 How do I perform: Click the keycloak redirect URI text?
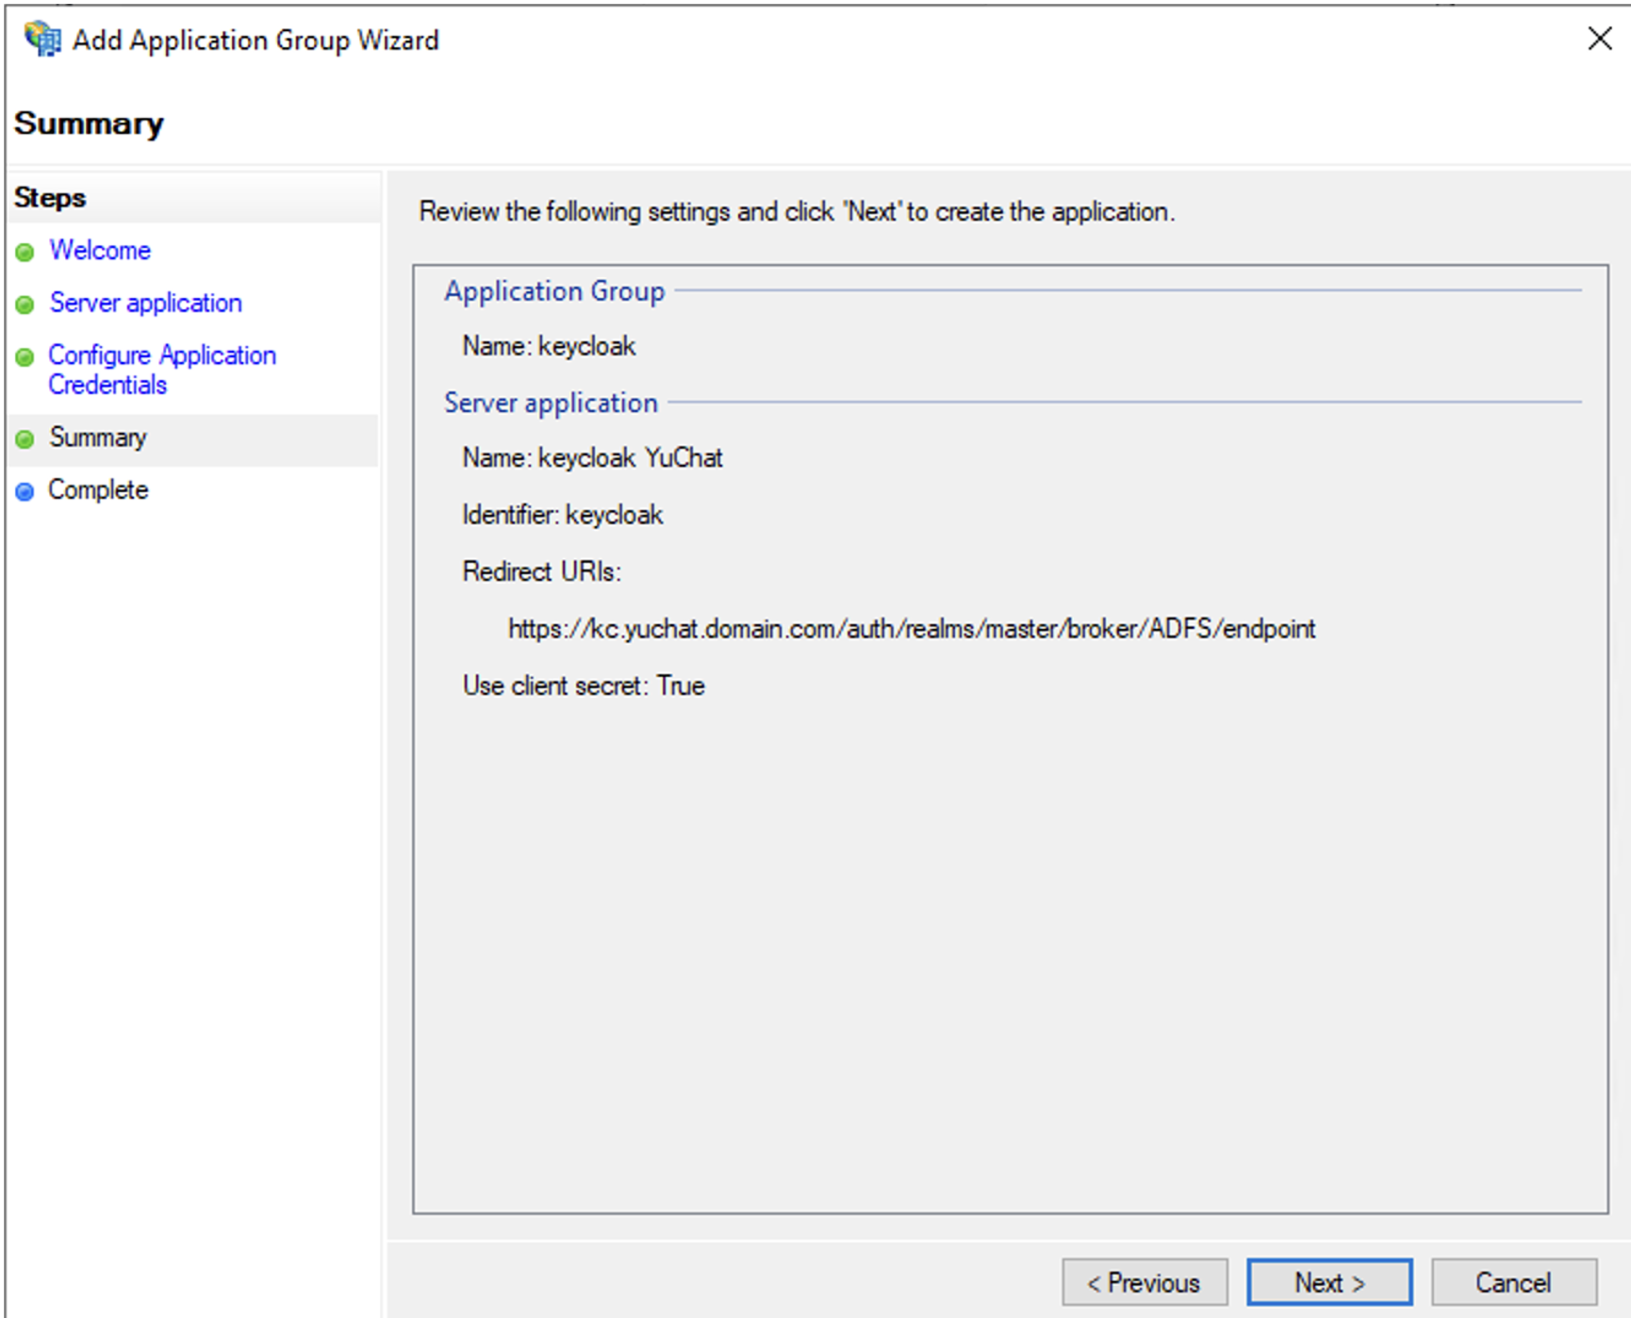912,629
